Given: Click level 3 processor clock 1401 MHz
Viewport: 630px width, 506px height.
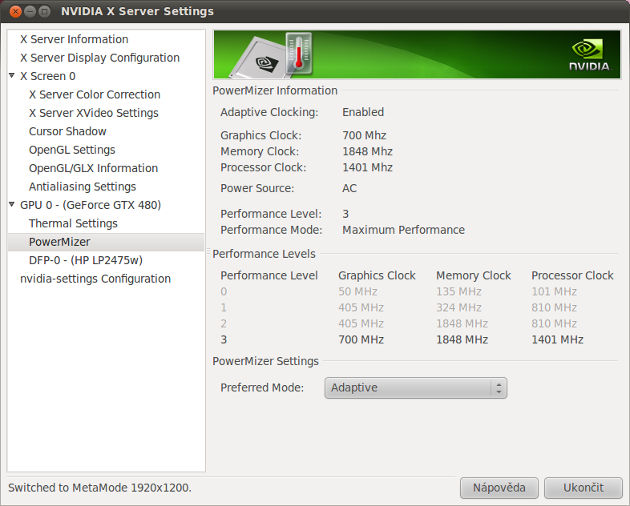Looking at the screenshot, I should [557, 340].
